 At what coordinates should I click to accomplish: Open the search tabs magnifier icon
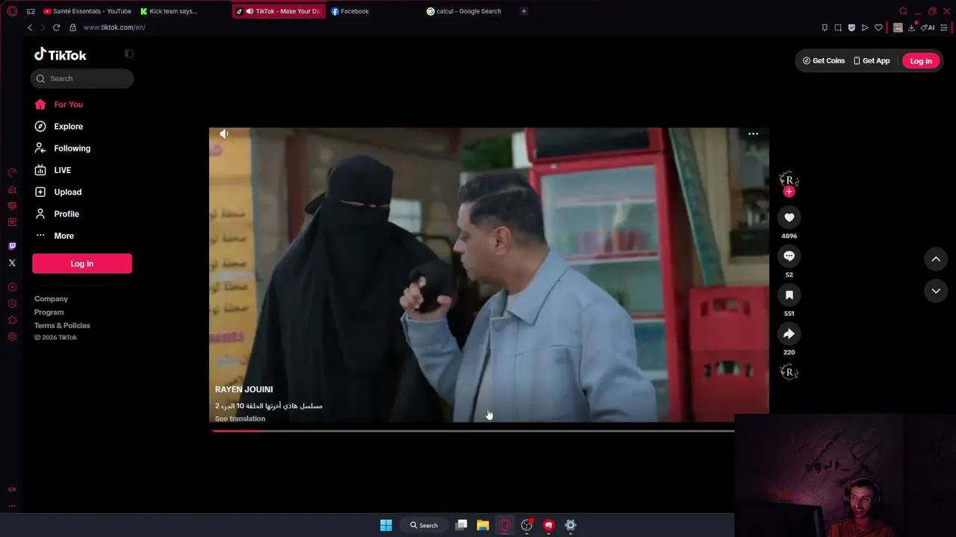[x=903, y=11]
